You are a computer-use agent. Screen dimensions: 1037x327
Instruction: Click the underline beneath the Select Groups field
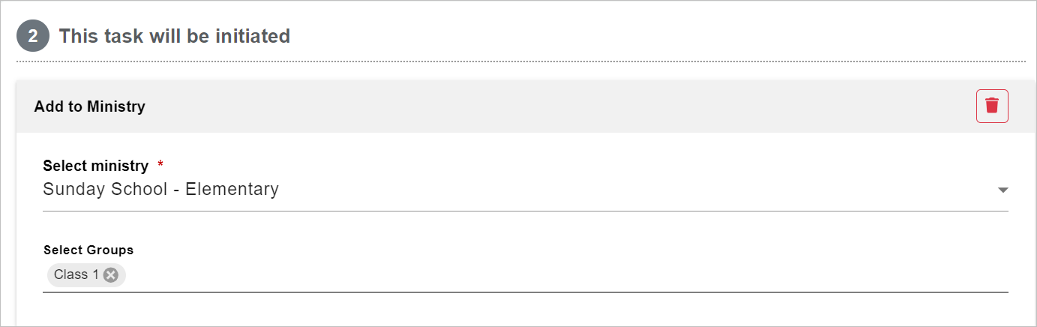click(525, 291)
